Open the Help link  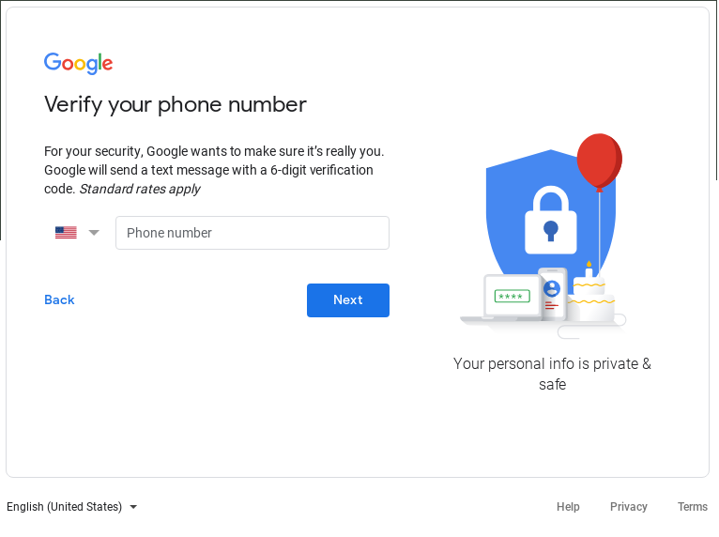pos(568,507)
